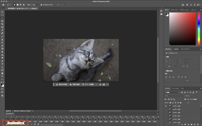Collapse the 整列と分布 section

coord(166,71)
